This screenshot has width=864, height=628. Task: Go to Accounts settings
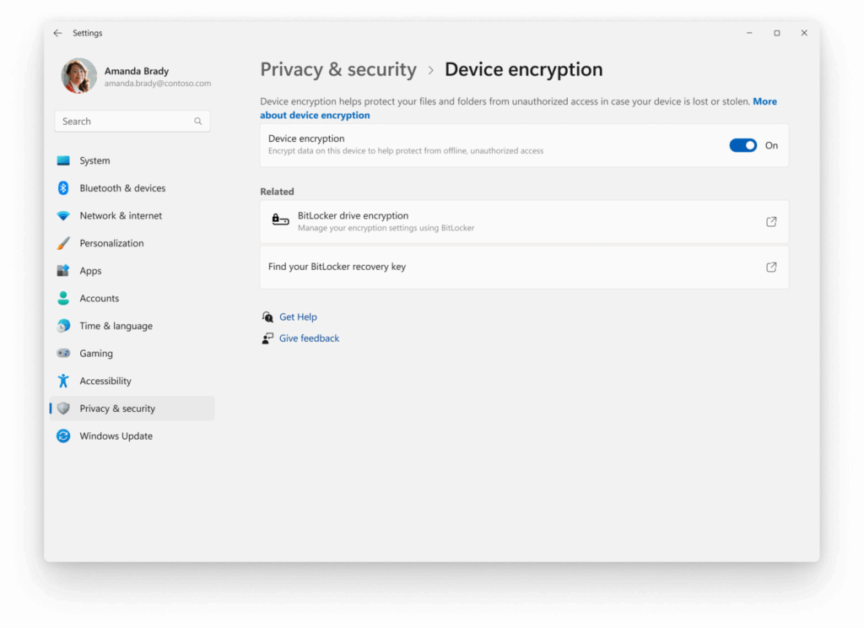[x=99, y=298]
